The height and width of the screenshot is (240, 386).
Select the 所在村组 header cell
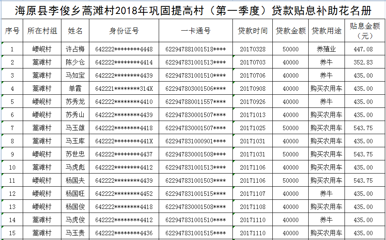click(x=42, y=31)
